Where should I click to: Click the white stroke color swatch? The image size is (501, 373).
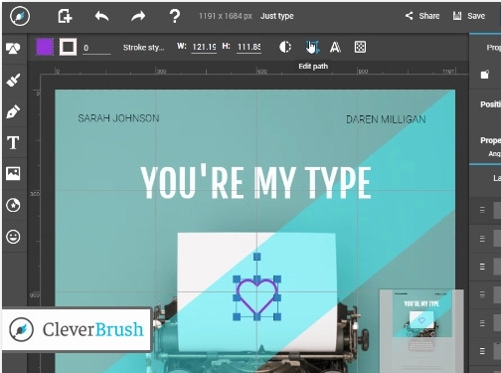tap(68, 47)
